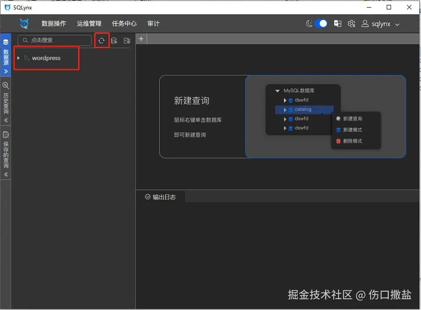
Task: Click the new folder group icon
Action: pyautogui.click(x=127, y=40)
